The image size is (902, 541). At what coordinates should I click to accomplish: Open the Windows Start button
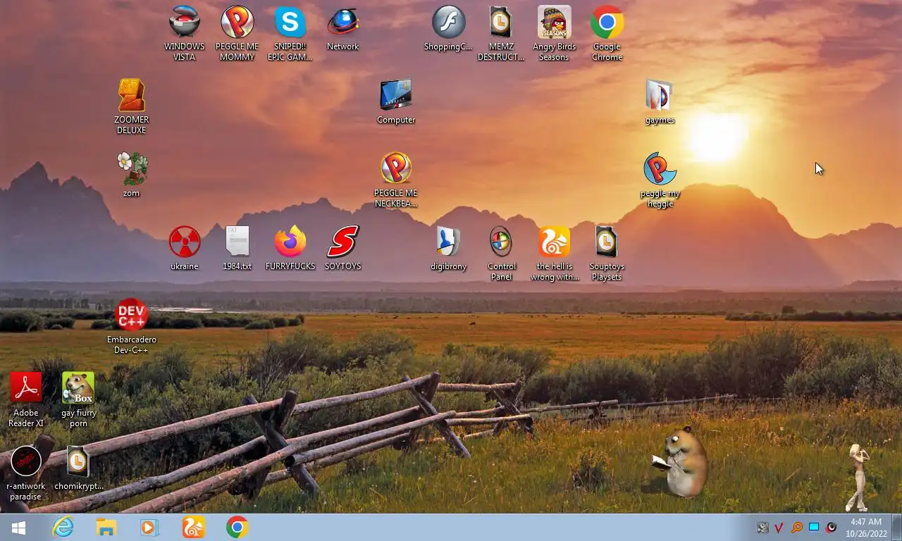19,528
